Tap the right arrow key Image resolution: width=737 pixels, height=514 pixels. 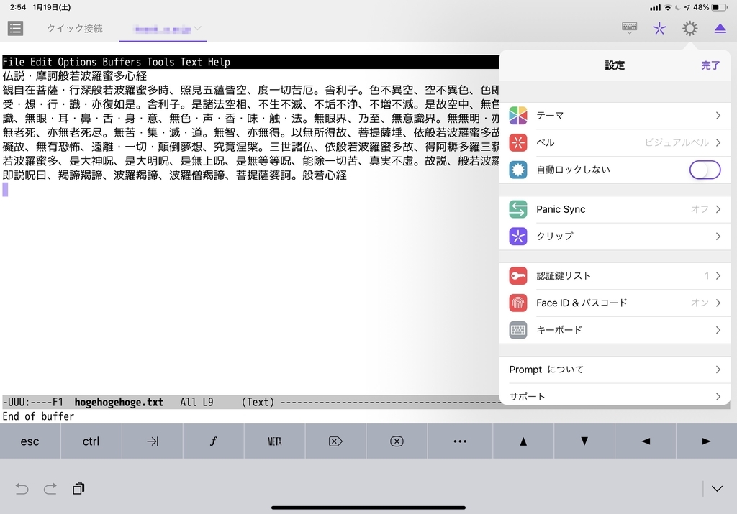[x=707, y=441]
